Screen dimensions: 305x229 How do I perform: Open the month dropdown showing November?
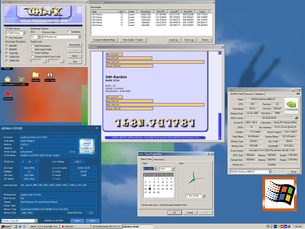(156, 169)
